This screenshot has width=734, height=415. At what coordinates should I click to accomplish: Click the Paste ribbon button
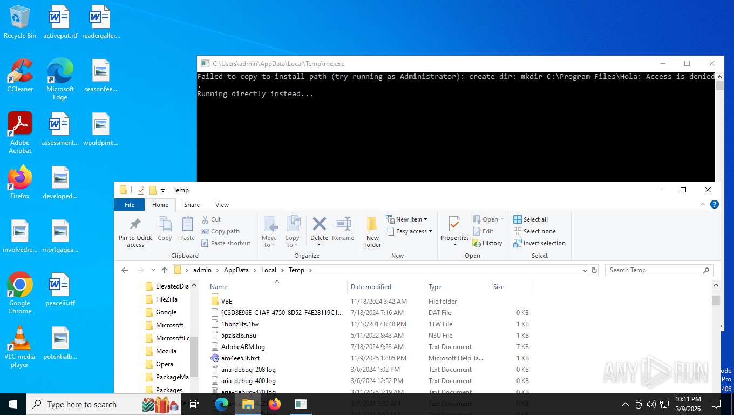(x=187, y=229)
